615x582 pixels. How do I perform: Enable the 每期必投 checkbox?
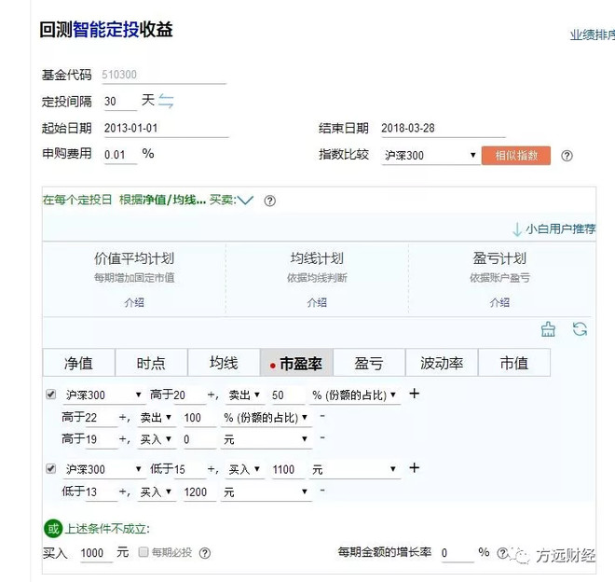point(143,552)
